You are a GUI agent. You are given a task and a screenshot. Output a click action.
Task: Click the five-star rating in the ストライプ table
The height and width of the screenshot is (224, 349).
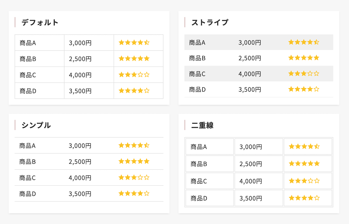point(304,58)
